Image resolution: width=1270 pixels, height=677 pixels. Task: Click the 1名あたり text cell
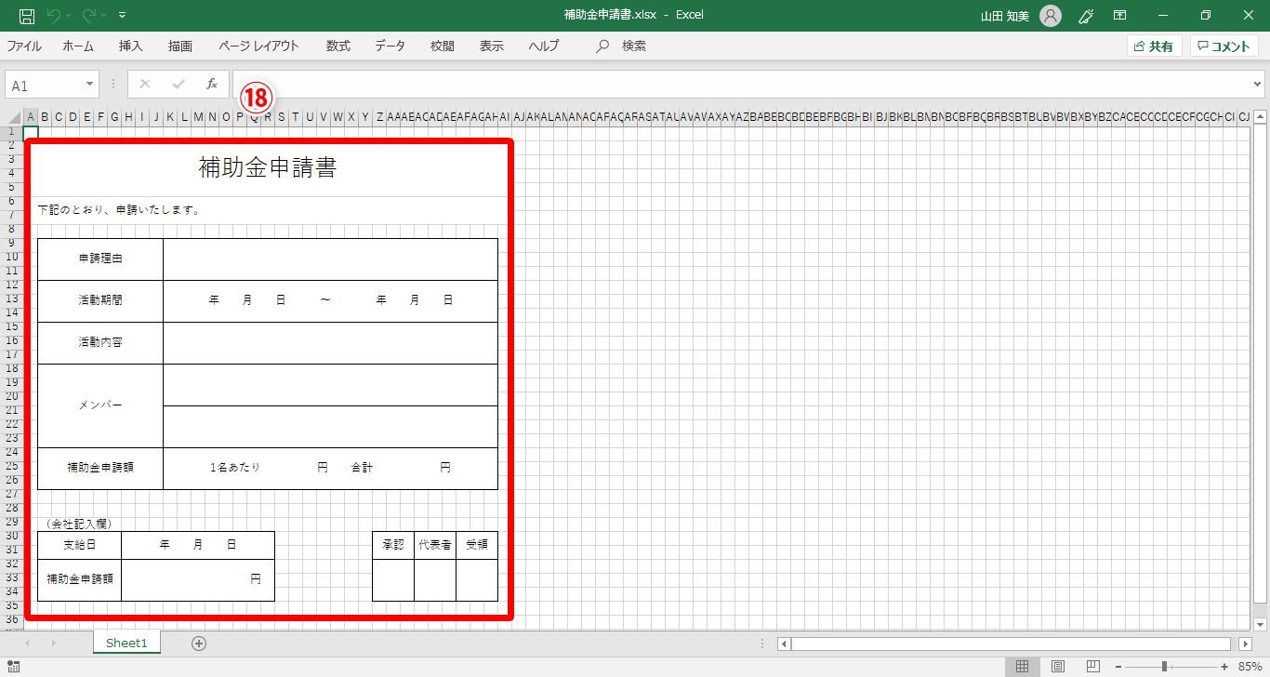point(235,468)
